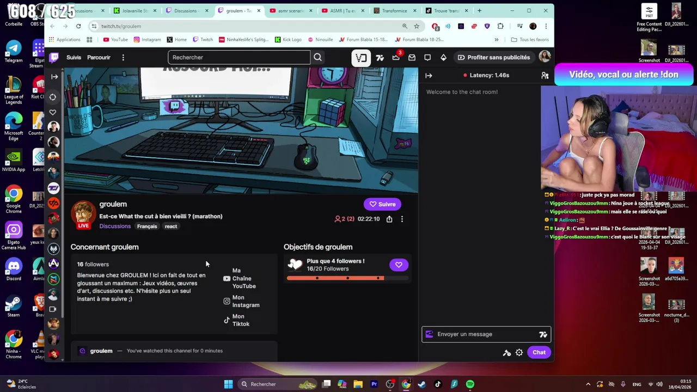Switch to the Jolavanille browser tab
This screenshot has height=392, width=697.
[x=134, y=10]
